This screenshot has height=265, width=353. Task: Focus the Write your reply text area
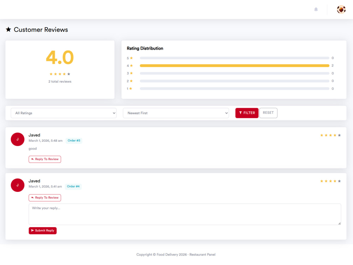pyautogui.click(x=185, y=214)
